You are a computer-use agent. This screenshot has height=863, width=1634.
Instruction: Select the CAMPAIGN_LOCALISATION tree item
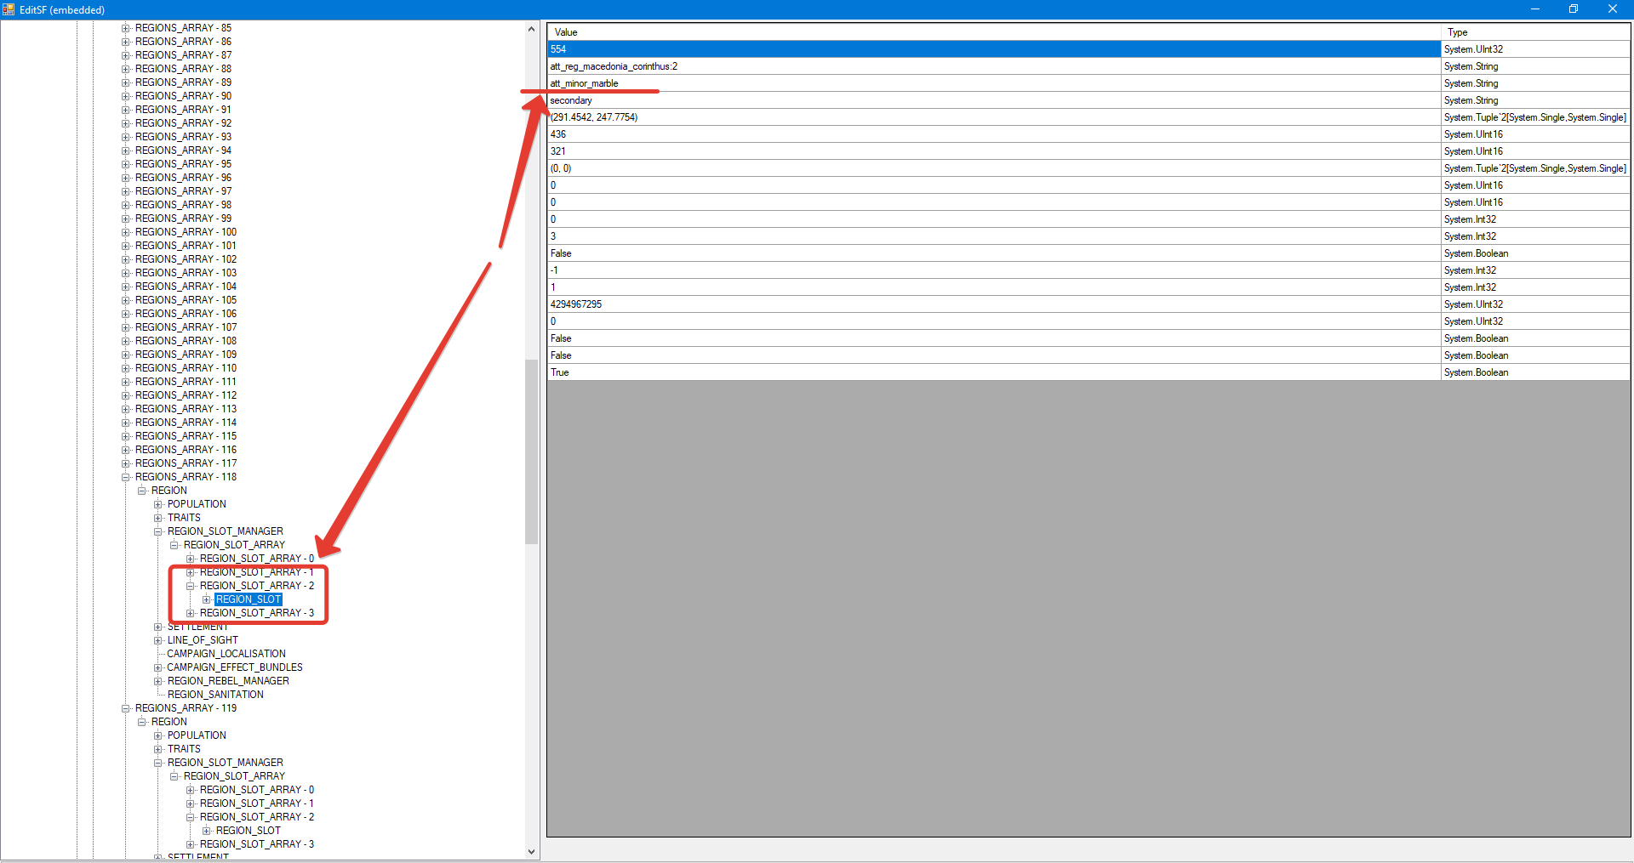tap(226, 654)
